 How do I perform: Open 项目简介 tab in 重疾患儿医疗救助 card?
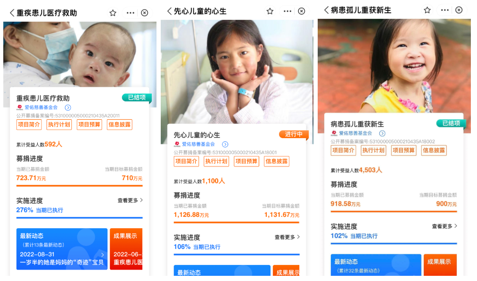click(29, 124)
